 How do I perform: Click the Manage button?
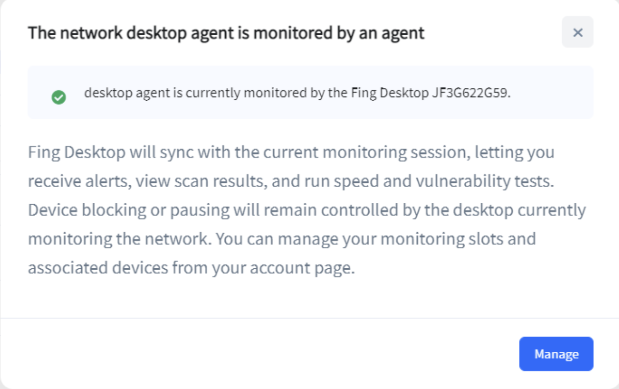556,354
